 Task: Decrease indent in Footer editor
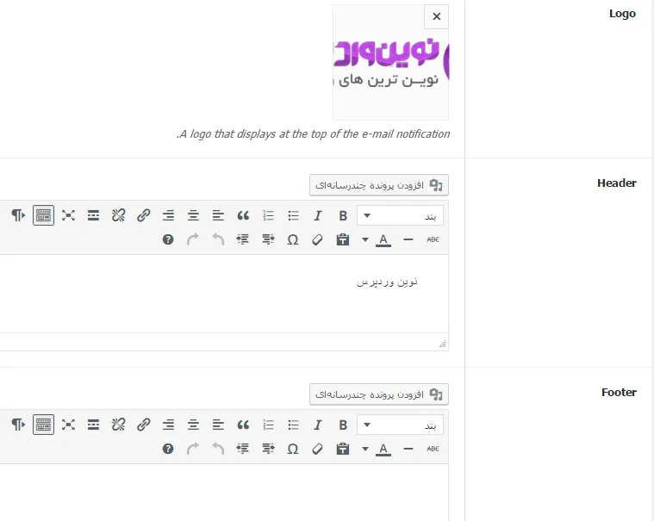click(x=268, y=449)
